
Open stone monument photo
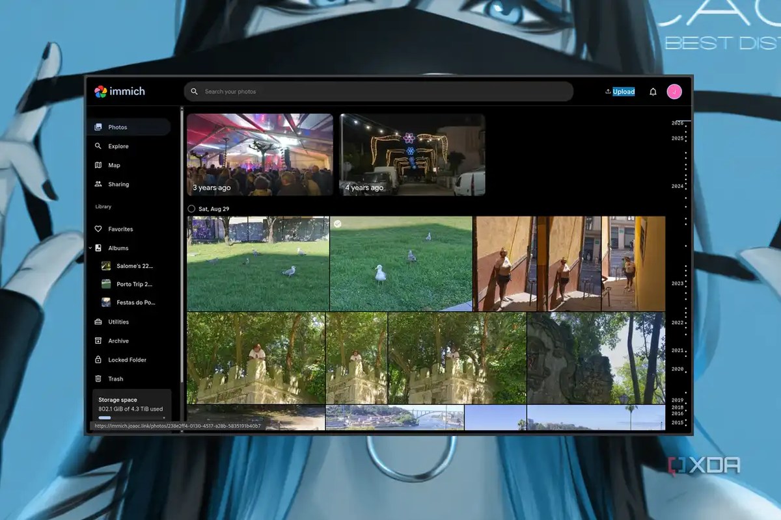point(596,358)
